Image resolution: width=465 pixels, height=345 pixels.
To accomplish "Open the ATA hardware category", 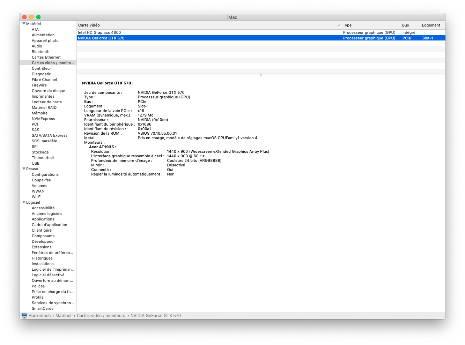I will tap(35, 29).
